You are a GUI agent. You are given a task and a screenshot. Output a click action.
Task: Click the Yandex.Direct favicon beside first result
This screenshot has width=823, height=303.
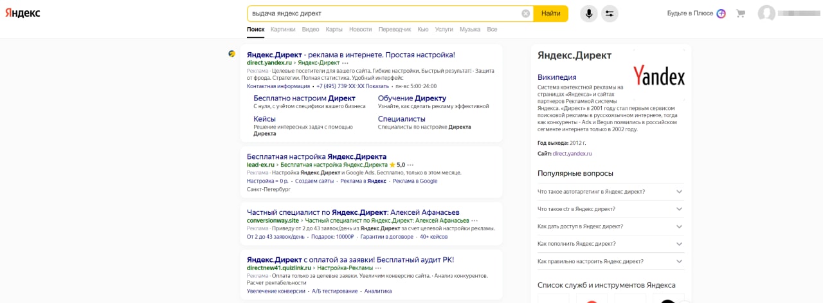231,54
